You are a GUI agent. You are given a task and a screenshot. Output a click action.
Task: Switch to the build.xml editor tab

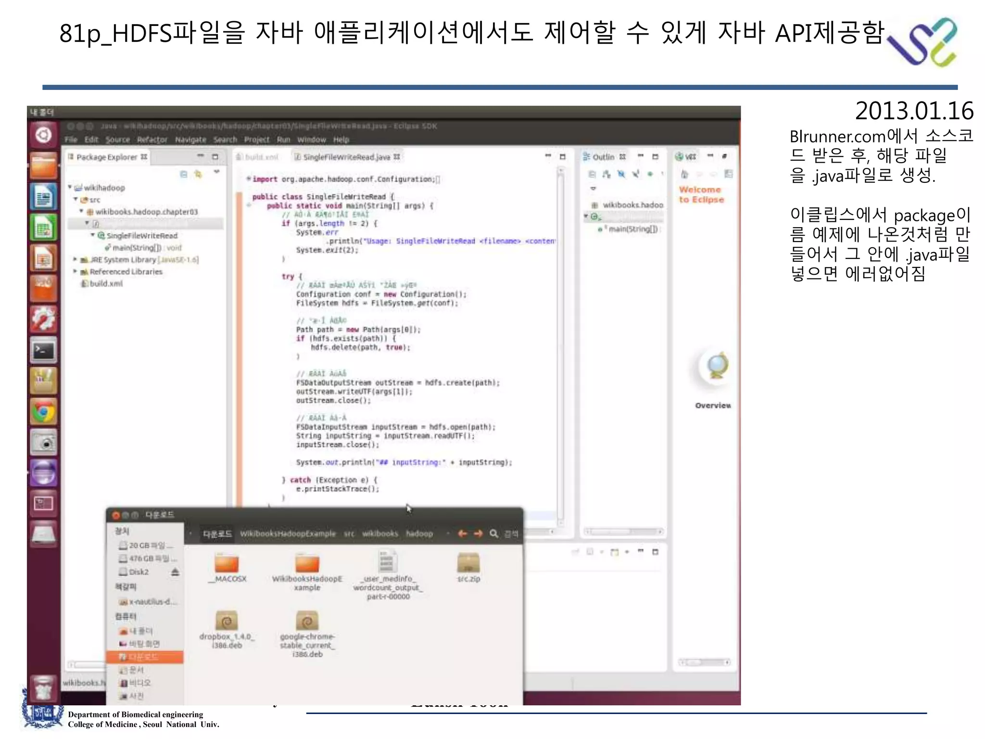click(x=258, y=157)
